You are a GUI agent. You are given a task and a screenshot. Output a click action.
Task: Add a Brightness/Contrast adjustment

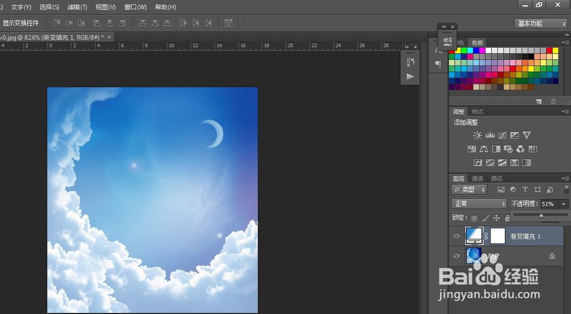coord(477,135)
